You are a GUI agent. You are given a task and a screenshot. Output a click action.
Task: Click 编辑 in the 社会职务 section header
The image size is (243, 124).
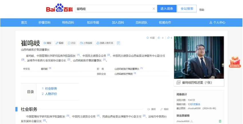coord(164,109)
